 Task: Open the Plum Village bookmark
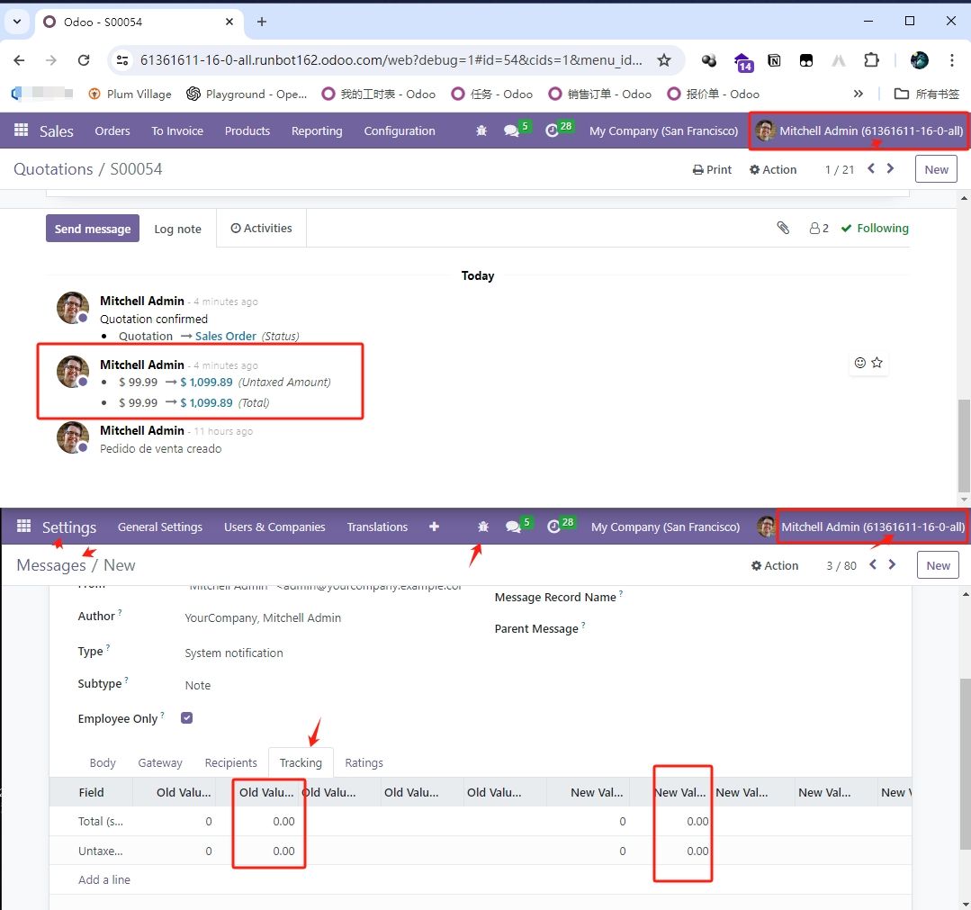(x=130, y=94)
